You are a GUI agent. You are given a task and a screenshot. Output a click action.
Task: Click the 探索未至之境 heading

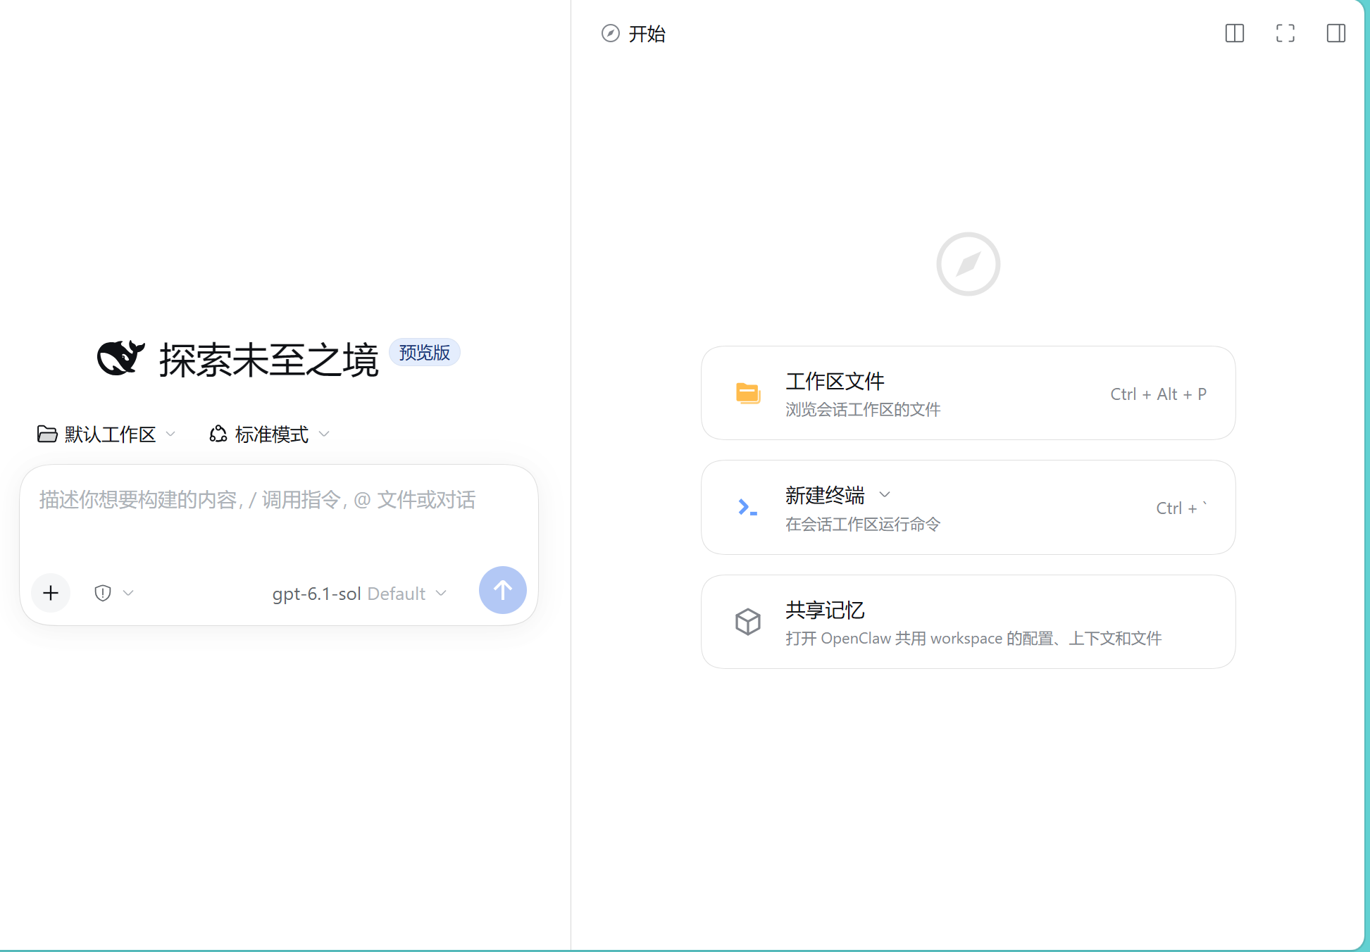point(269,360)
